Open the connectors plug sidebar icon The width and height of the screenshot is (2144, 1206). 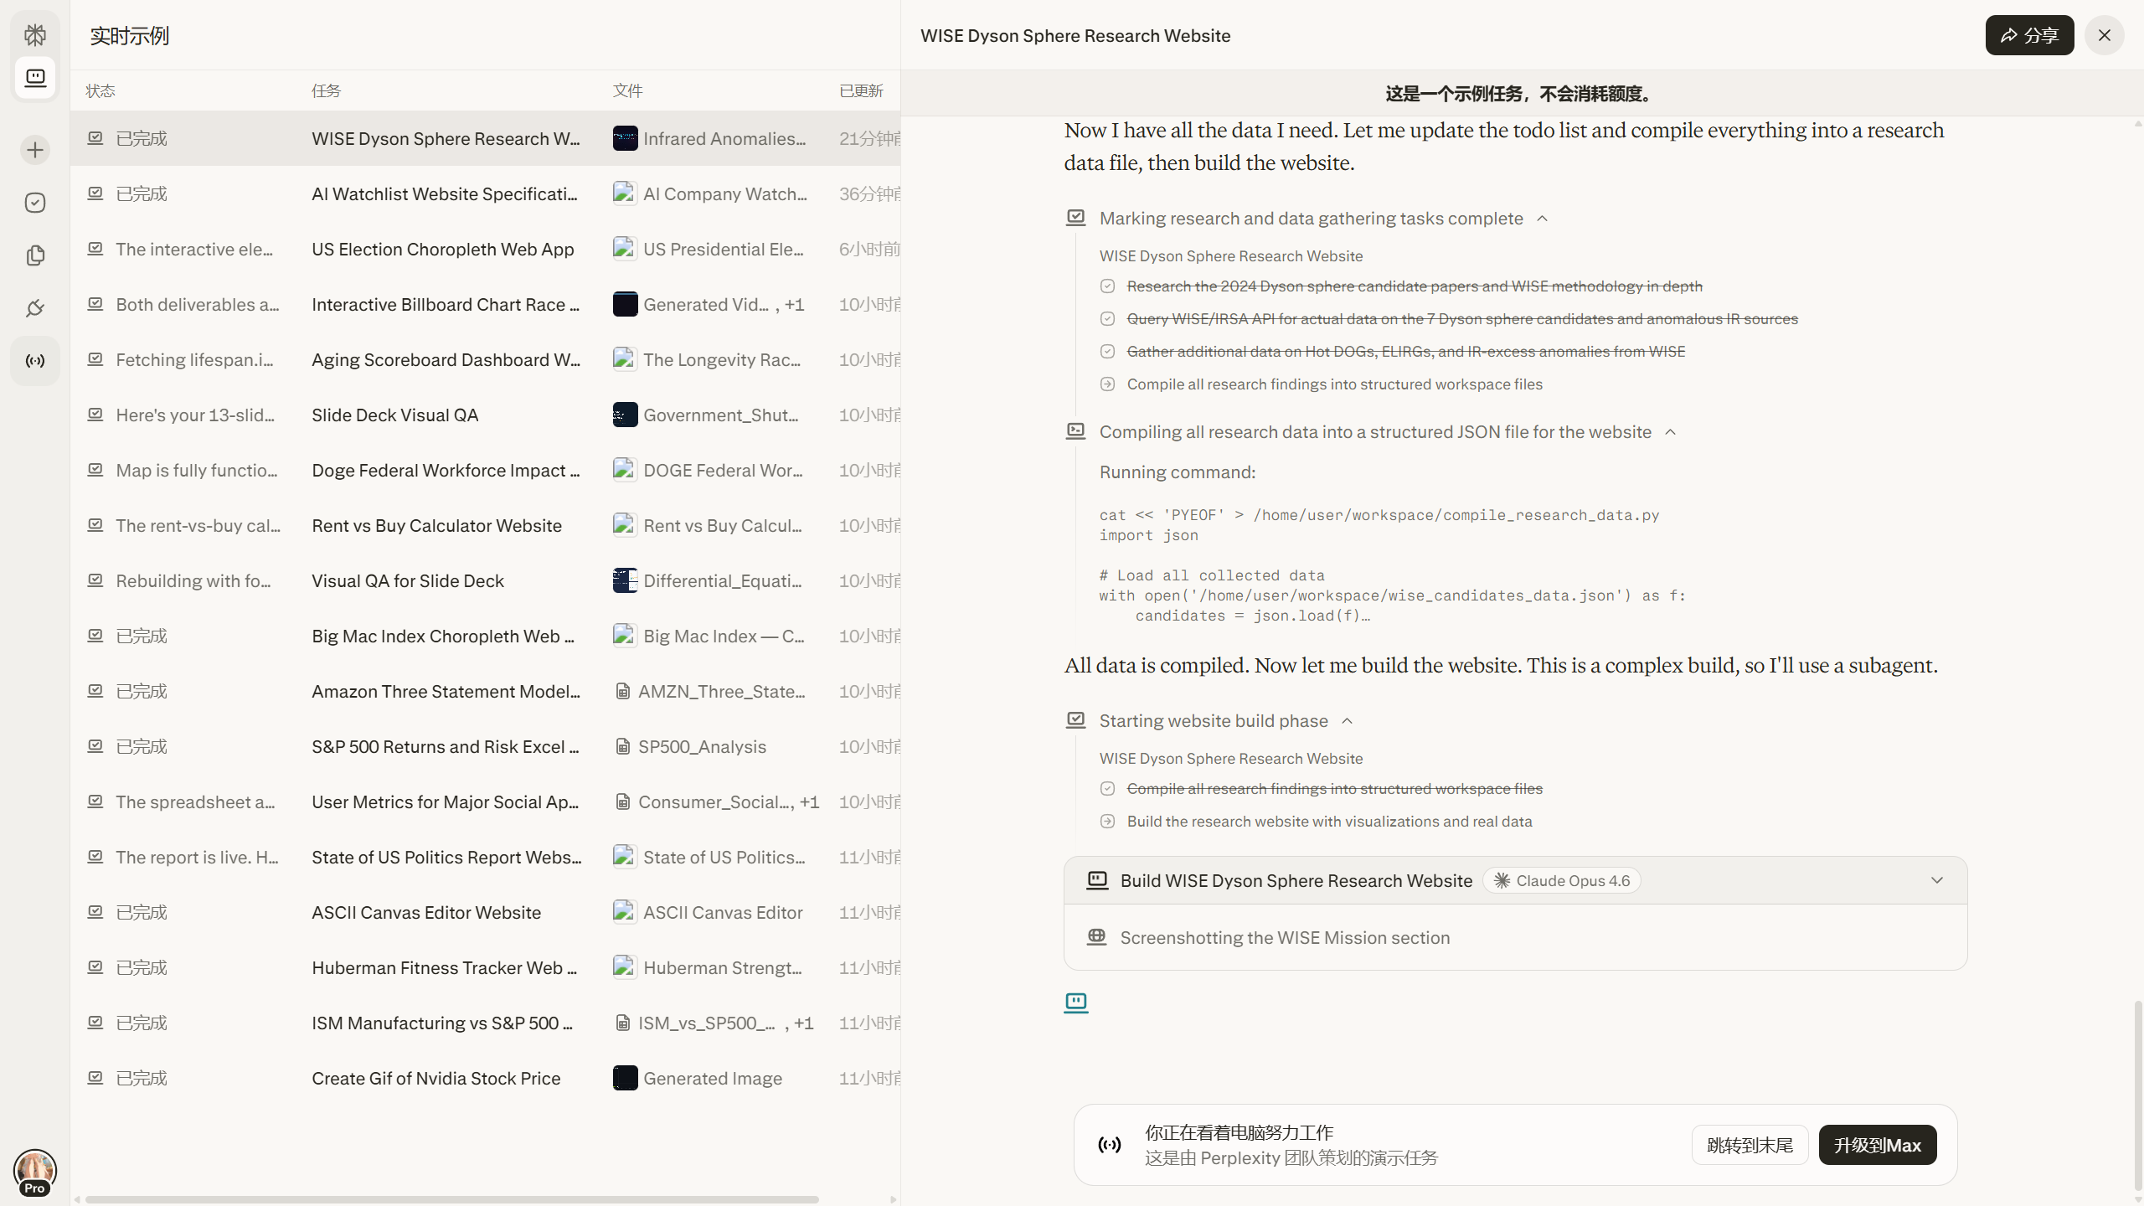[35, 308]
